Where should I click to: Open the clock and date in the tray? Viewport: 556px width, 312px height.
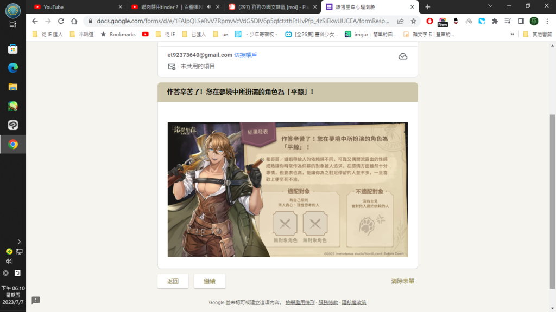(13, 295)
